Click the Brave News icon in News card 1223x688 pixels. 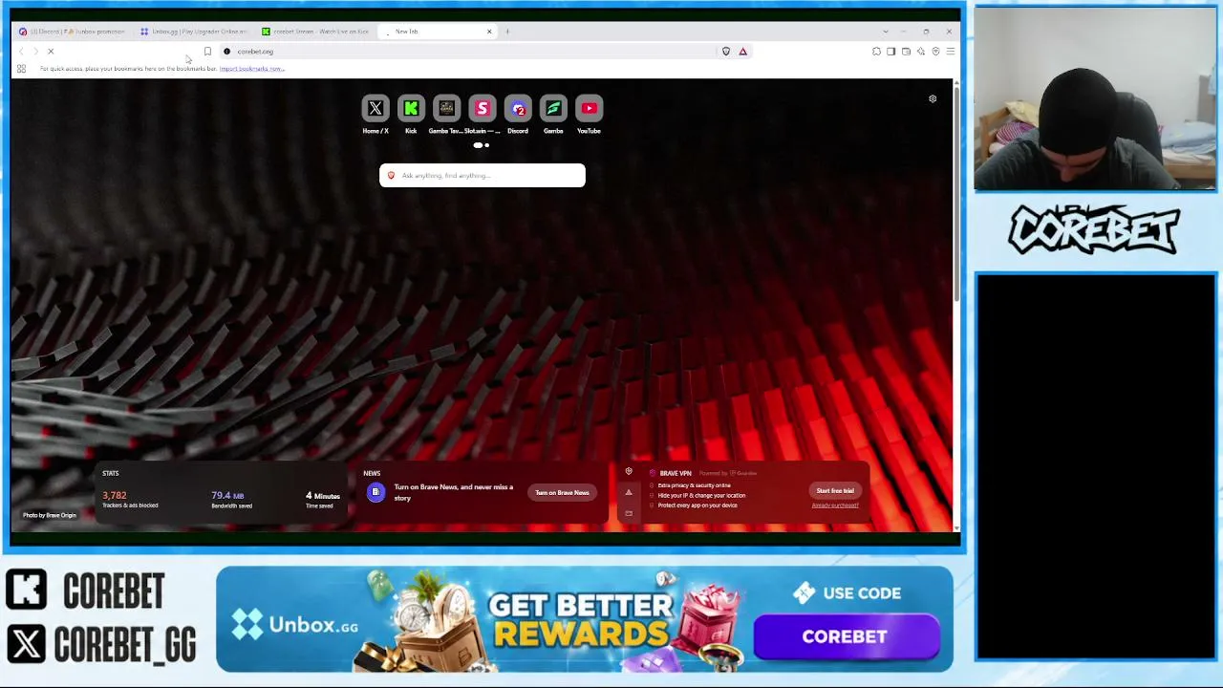[375, 492]
